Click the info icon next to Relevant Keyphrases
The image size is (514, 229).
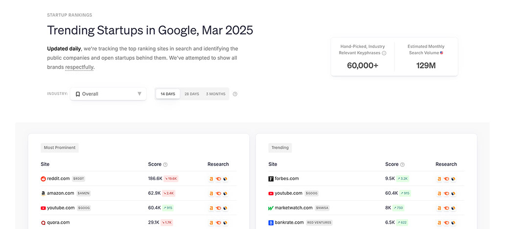384,53
